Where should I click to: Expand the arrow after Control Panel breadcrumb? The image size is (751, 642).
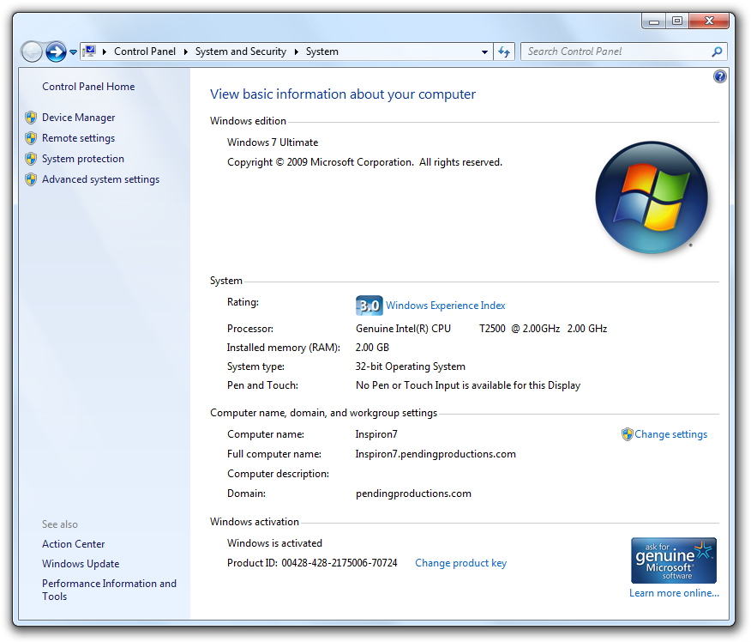point(186,51)
